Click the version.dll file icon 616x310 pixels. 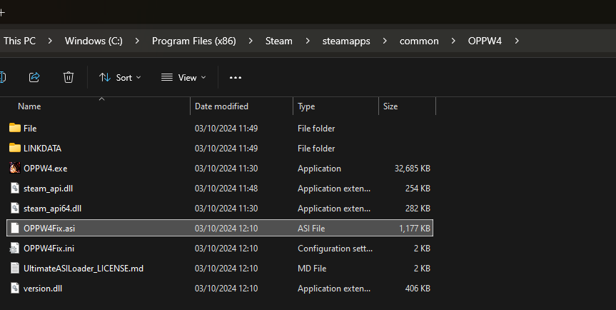point(15,289)
